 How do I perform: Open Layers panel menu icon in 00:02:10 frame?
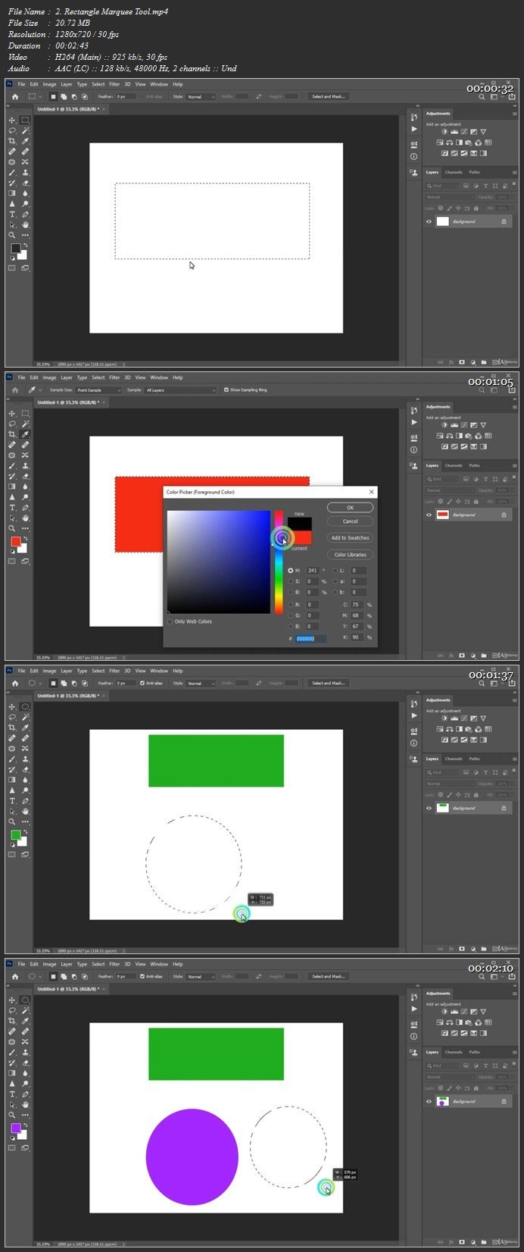click(x=515, y=1052)
